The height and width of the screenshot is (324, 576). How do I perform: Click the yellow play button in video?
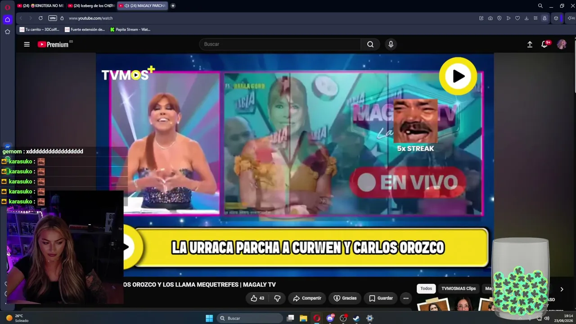point(458,76)
